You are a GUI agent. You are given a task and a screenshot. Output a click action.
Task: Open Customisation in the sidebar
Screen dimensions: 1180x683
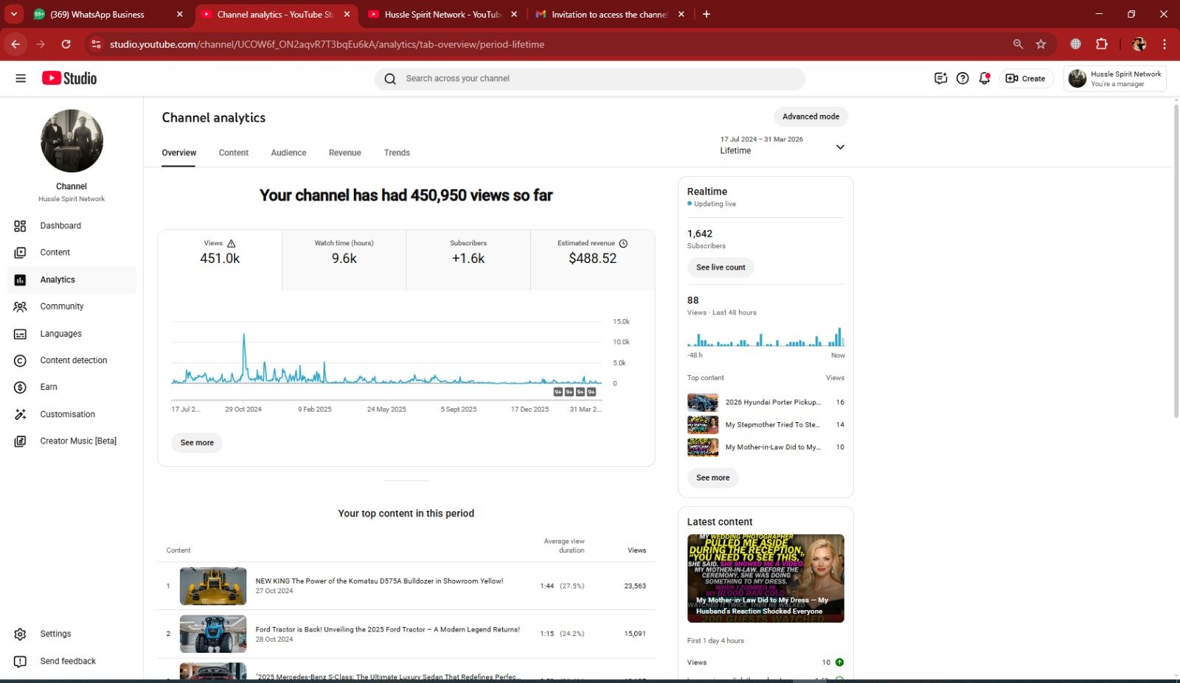pyautogui.click(x=67, y=414)
